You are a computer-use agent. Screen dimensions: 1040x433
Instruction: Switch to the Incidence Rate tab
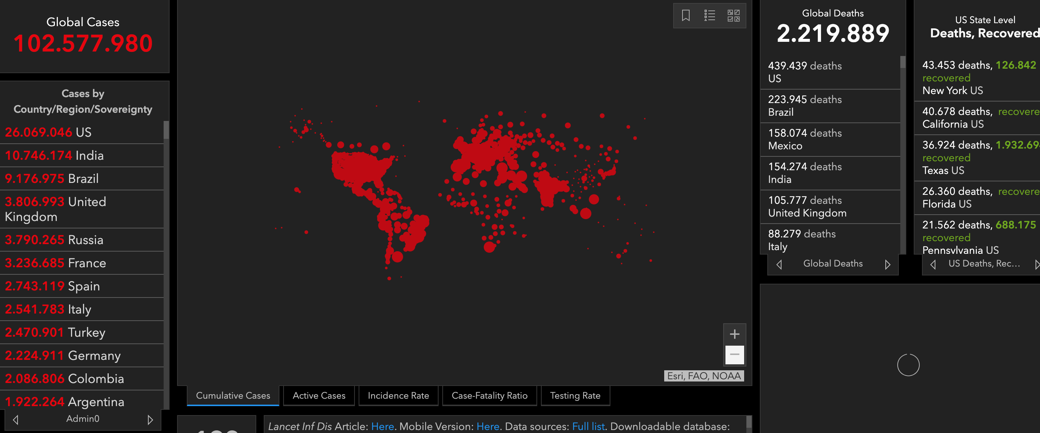398,395
